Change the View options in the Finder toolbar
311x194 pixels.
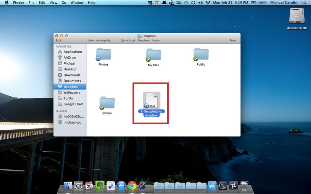tap(90, 40)
